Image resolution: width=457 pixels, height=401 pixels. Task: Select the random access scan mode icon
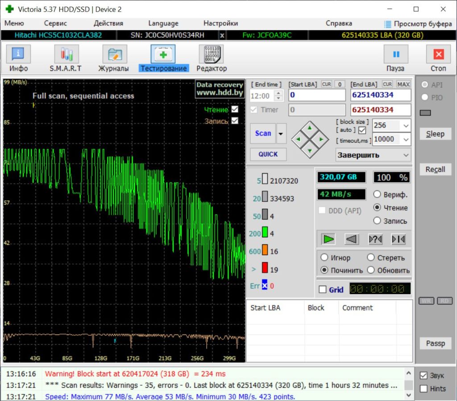pos(375,239)
